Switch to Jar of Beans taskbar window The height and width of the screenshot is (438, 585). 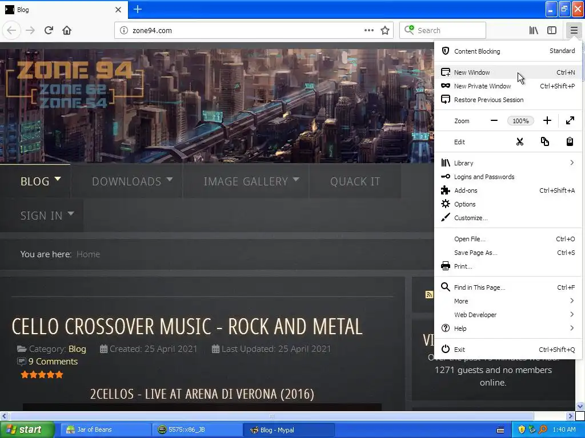pyautogui.click(x=105, y=429)
